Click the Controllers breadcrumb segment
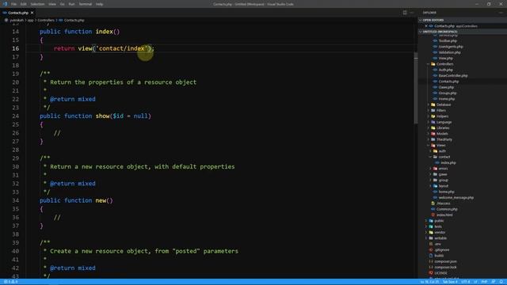Screen dimensions: 507x285 pos(46,20)
